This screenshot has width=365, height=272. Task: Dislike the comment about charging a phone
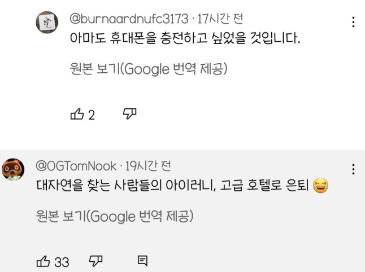coord(129,115)
